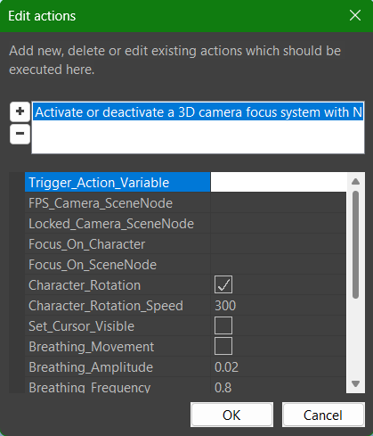This screenshot has height=436, width=373.
Task: Click the Cancel button
Action: coord(323,415)
